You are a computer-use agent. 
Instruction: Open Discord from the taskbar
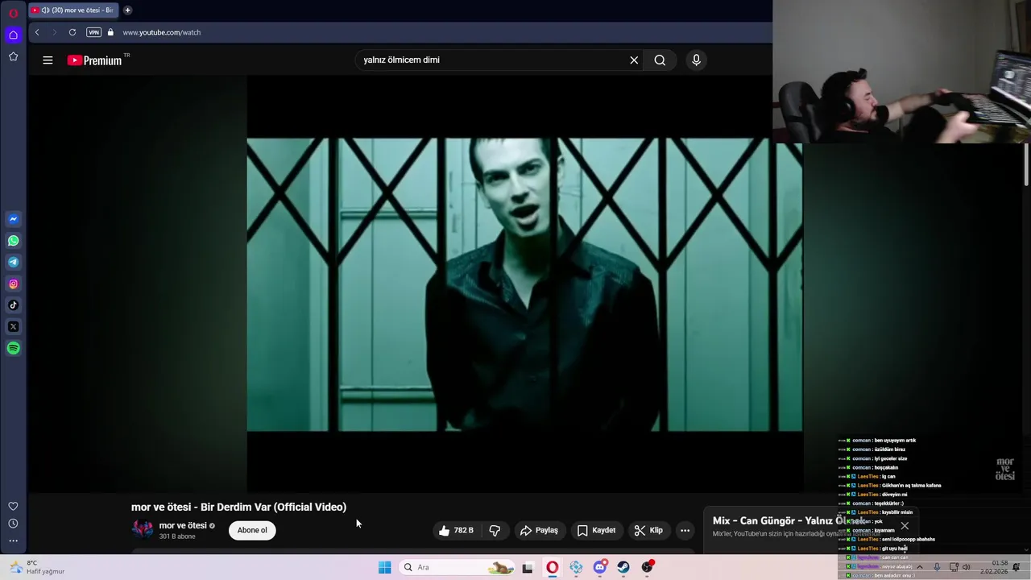point(599,567)
